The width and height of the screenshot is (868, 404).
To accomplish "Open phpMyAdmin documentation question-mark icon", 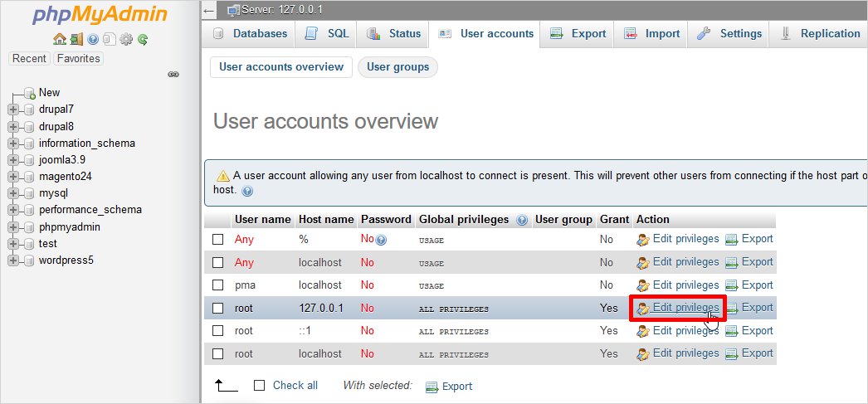I will click(93, 39).
